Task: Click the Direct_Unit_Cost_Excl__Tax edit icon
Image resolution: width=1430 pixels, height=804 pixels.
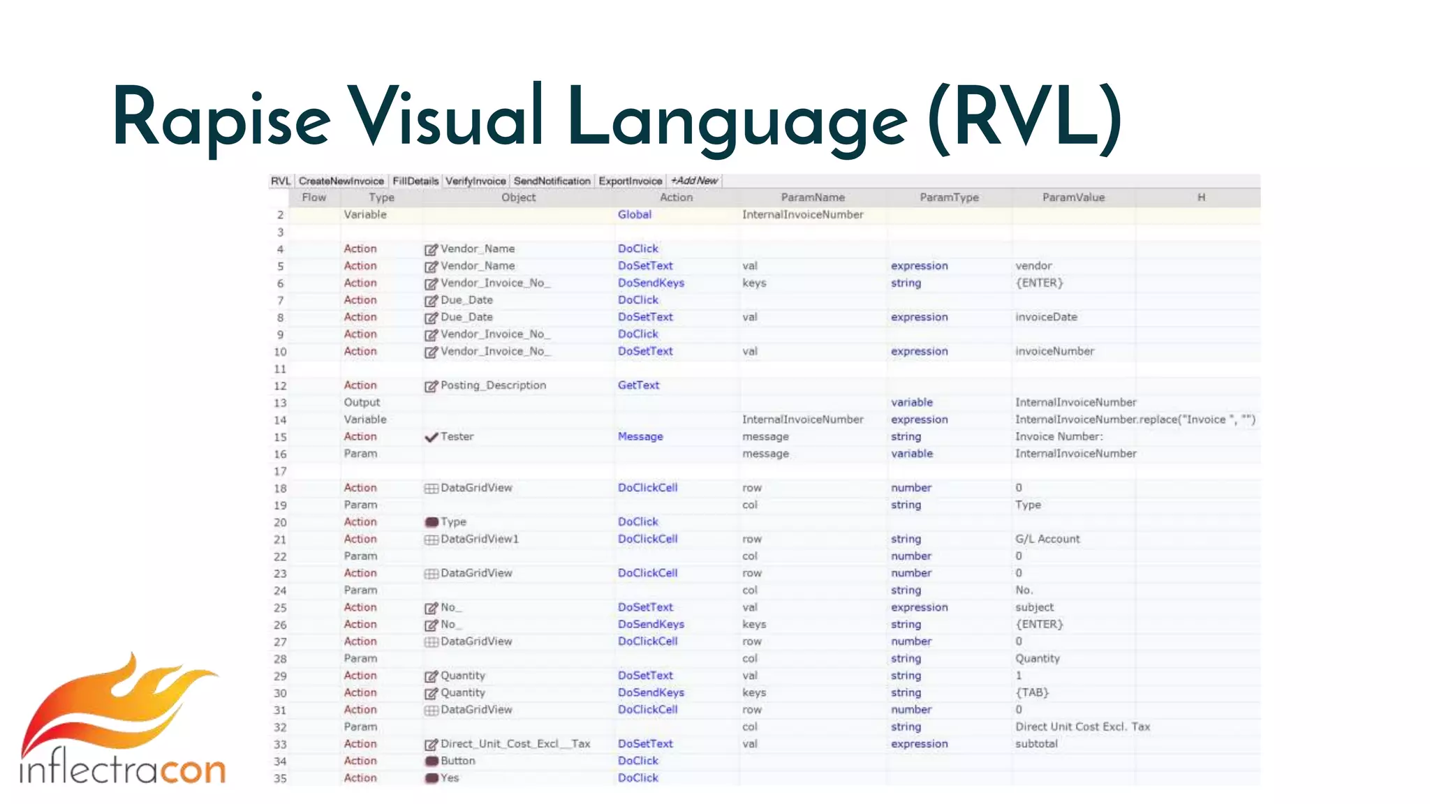Action: [432, 745]
